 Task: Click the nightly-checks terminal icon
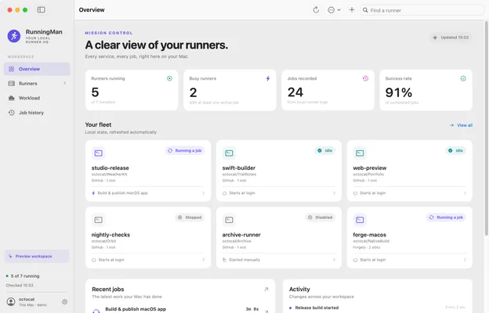tap(99, 220)
